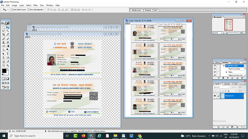The image size is (248, 139).
Task: Select the History Brush tool
Action: point(8,43)
